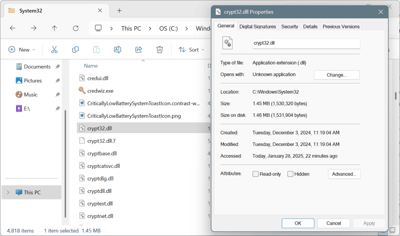
Task: Refresh the folder view
Action: (x=75, y=28)
